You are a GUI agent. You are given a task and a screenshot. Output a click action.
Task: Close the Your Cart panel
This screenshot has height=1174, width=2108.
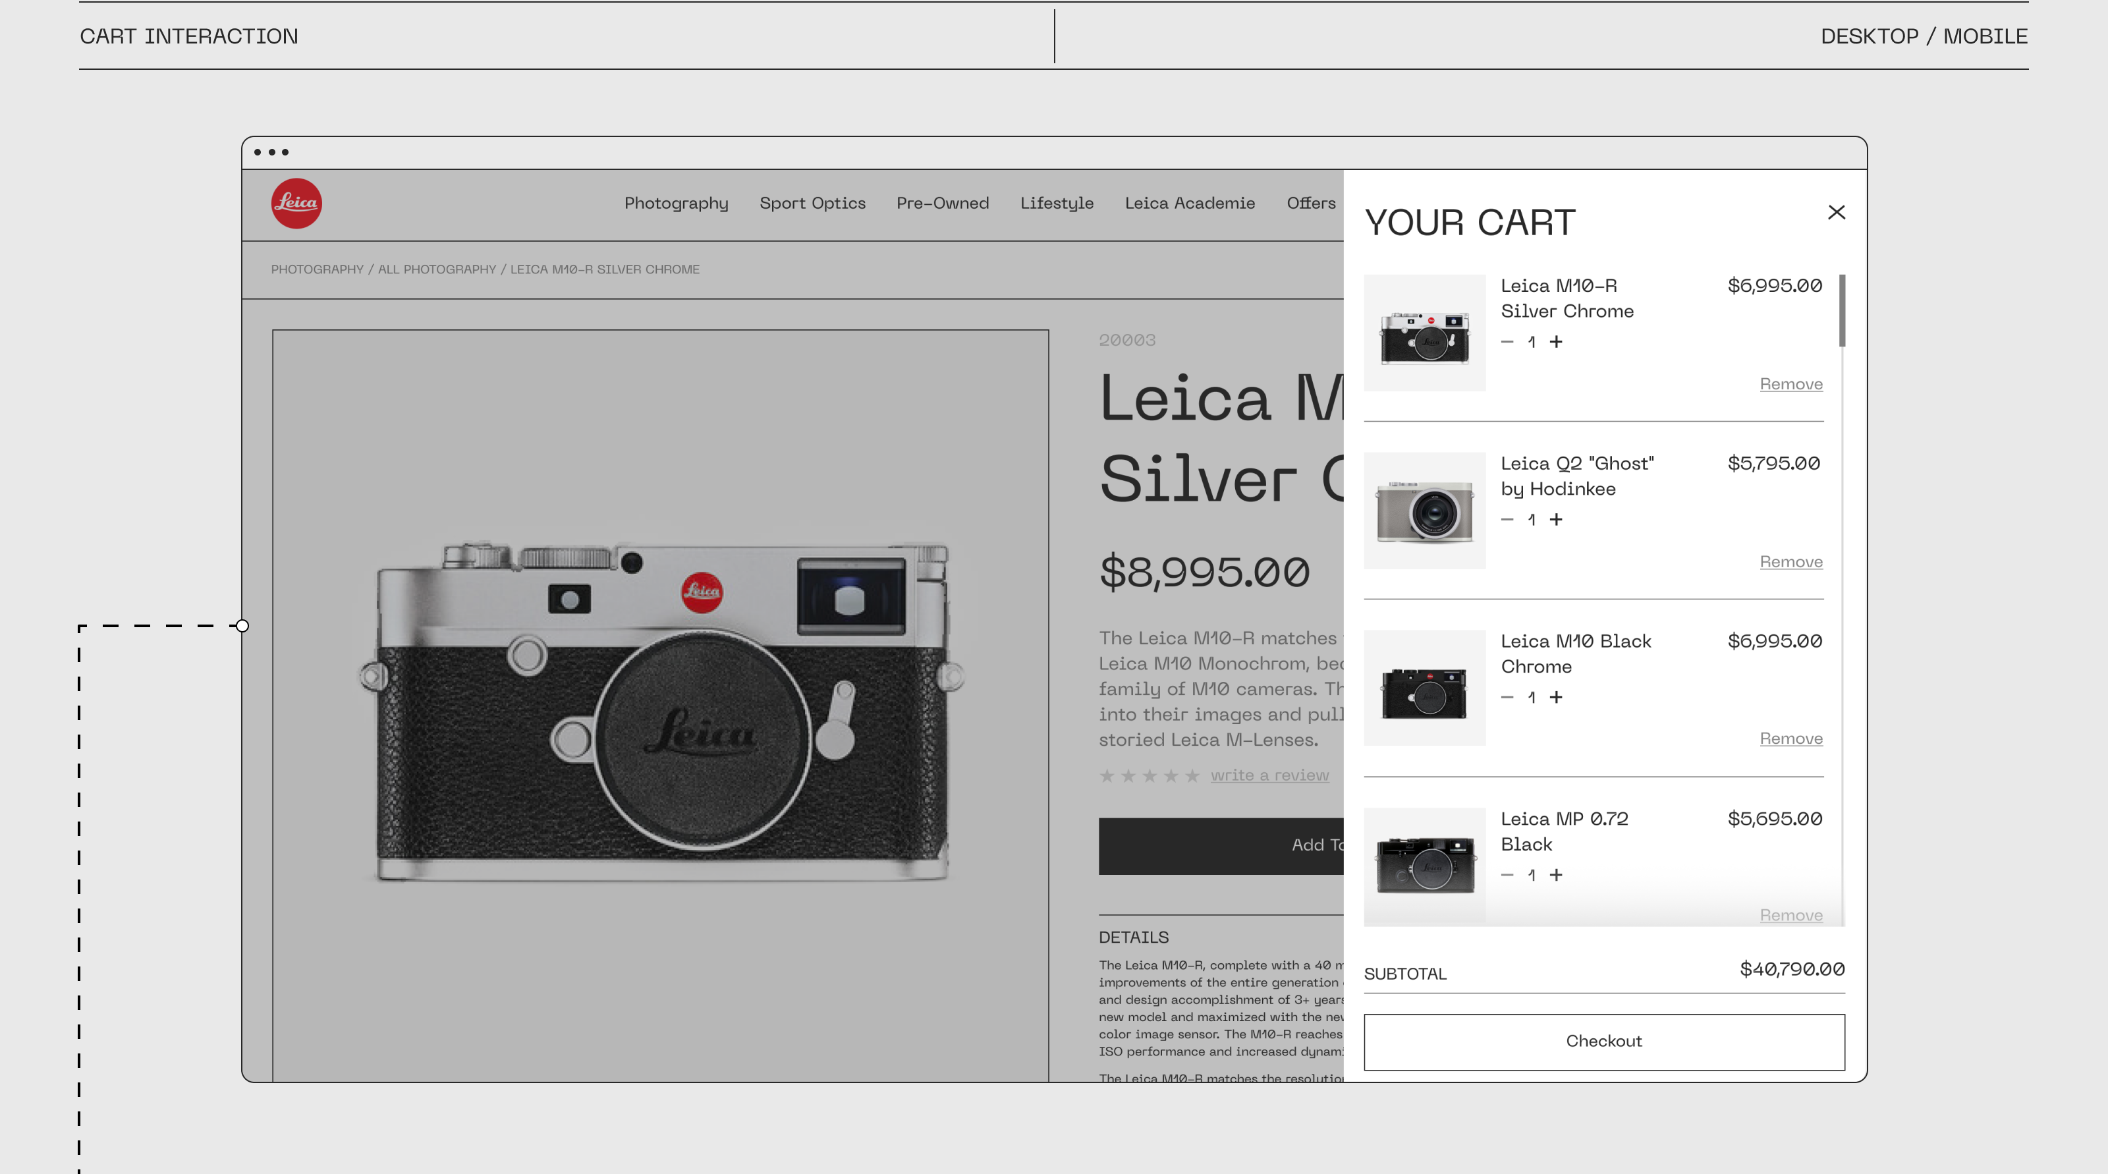point(1835,213)
